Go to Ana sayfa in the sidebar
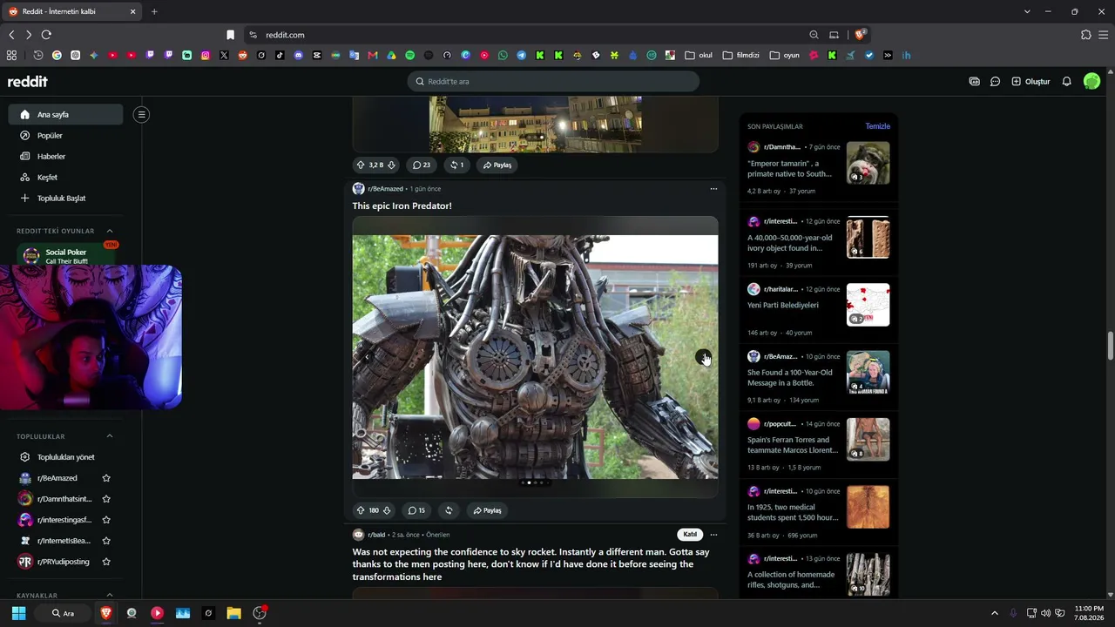The width and height of the screenshot is (1115, 627). point(65,115)
